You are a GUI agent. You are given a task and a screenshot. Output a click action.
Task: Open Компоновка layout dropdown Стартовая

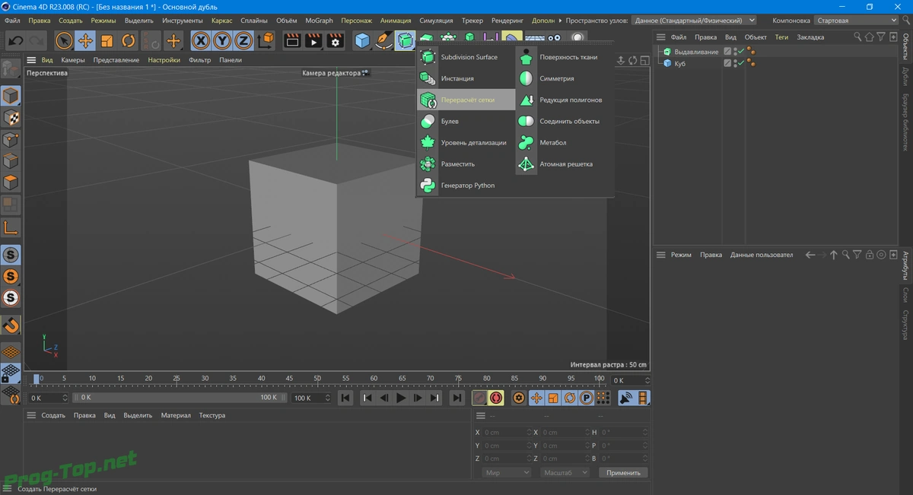855,21
